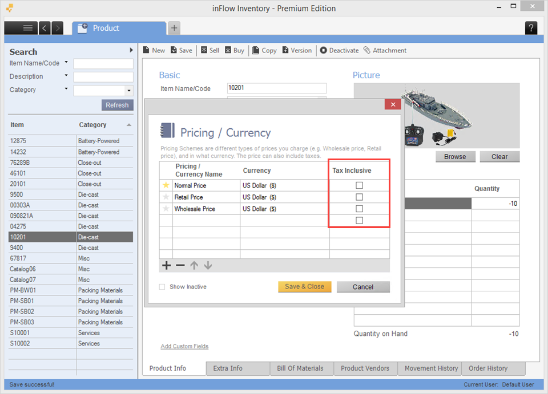
Task: Expand the Category search combo box
Action: pos(129,91)
